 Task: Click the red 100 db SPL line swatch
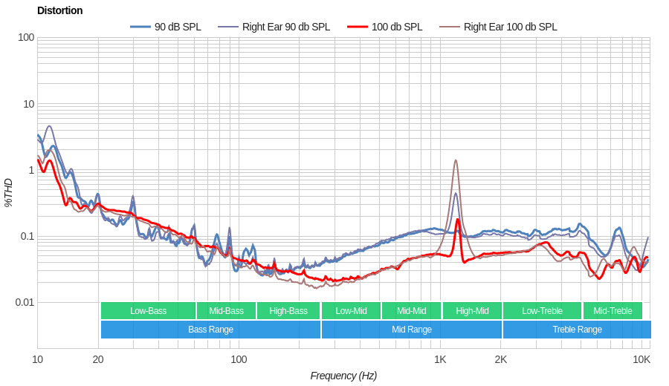[x=358, y=27]
